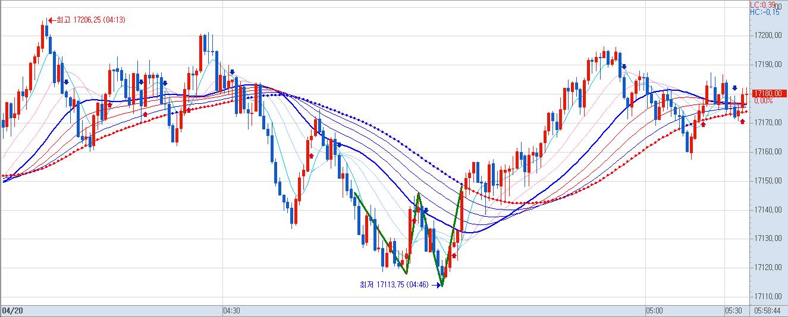Click the red 17180.00 current price tag
Image resolution: width=788 pixels, height=317 pixels.
click(x=770, y=93)
